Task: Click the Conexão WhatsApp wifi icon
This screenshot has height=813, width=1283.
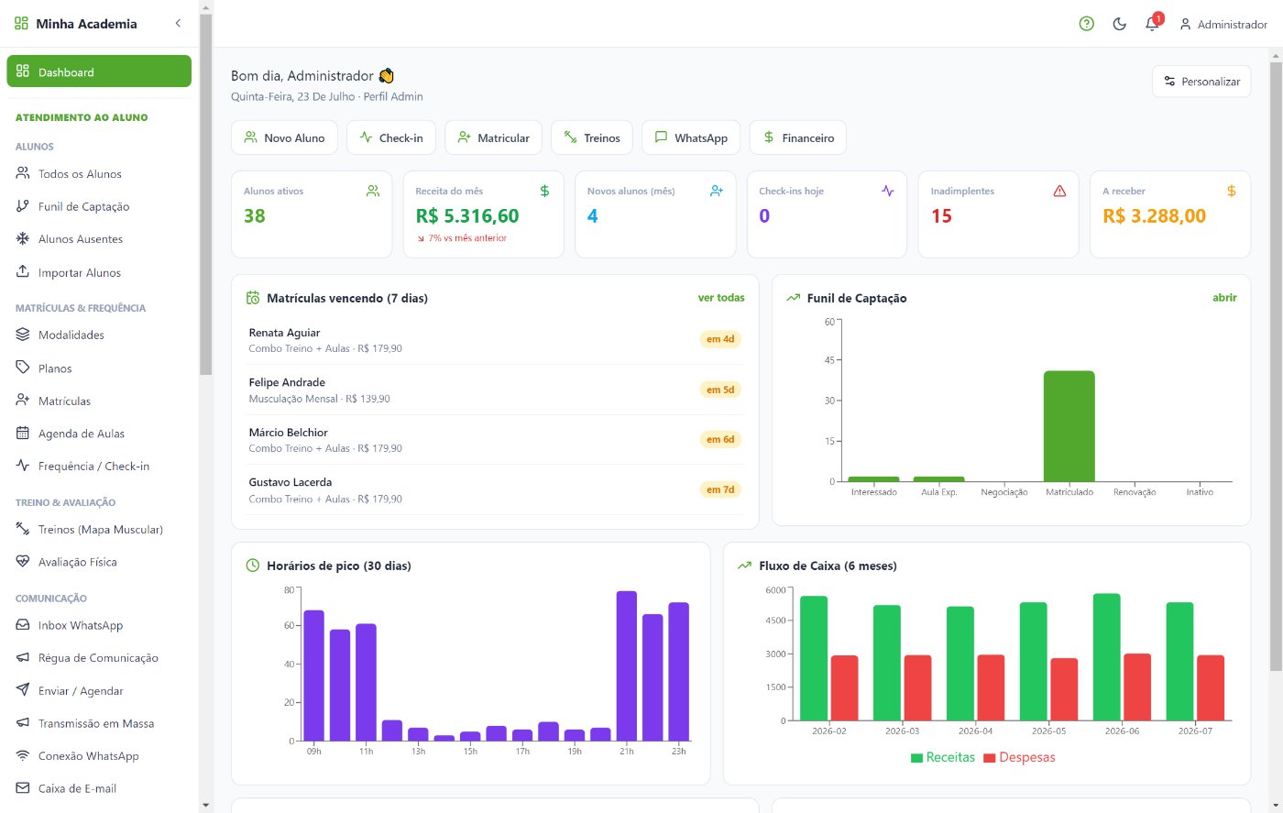Action: (x=23, y=755)
